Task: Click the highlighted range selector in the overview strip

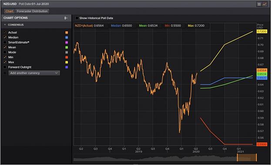Action: pyautogui.click(x=247, y=157)
